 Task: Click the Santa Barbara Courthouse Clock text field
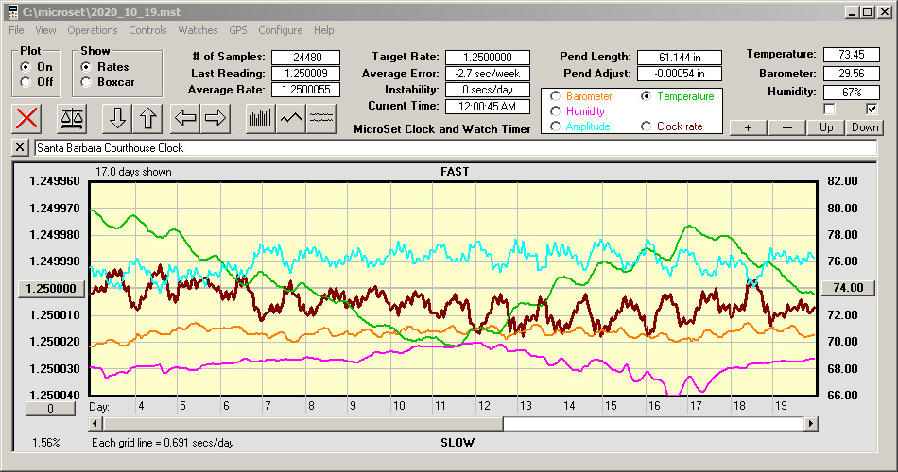(454, 148)
